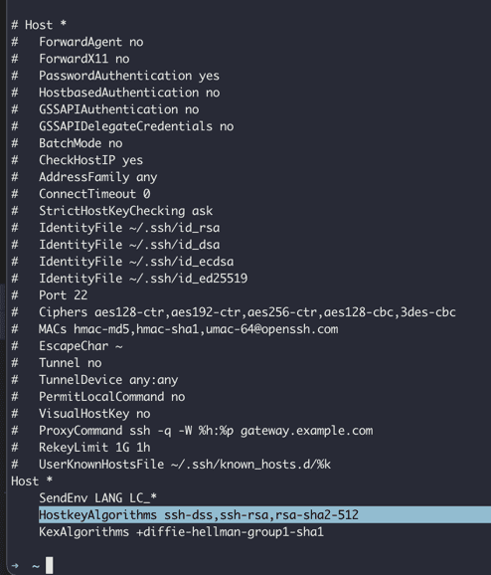Click the IdentityFile id_rsa path
Viewport: 491px width, 575px height.
point(174,228)
